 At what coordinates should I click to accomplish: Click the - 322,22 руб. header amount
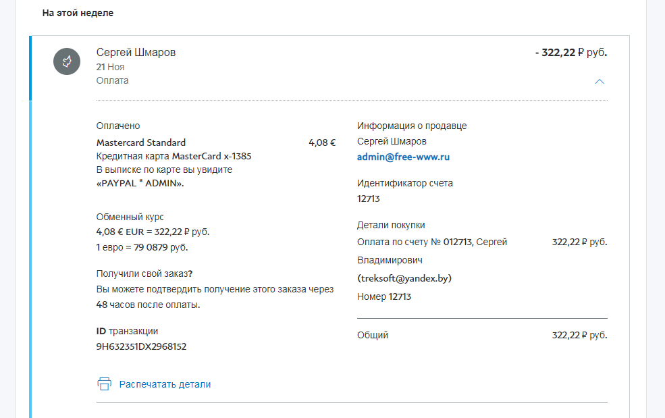pos(570,53)
